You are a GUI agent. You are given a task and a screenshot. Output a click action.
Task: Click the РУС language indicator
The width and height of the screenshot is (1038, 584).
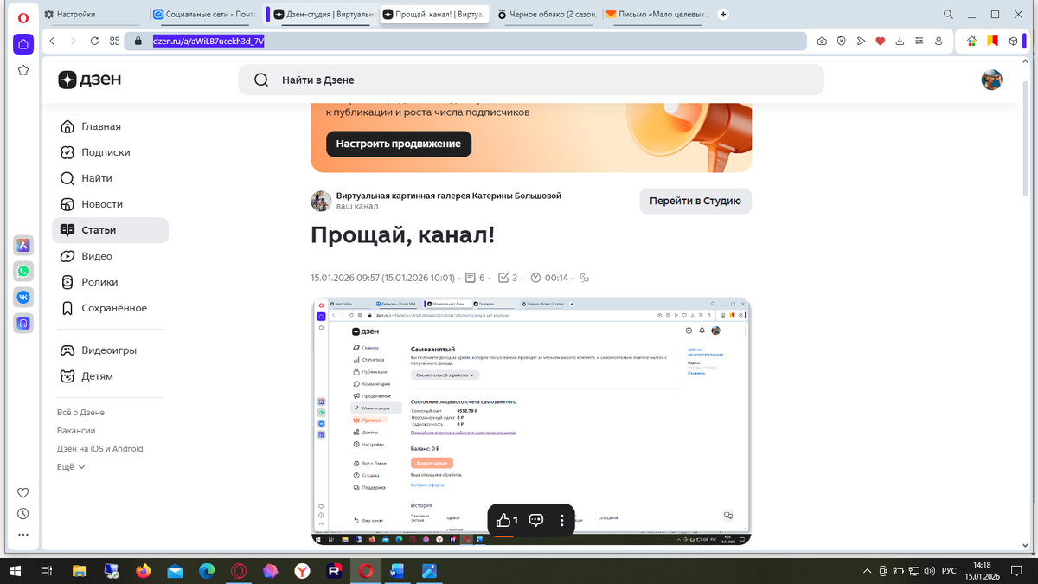click(948, 571)
